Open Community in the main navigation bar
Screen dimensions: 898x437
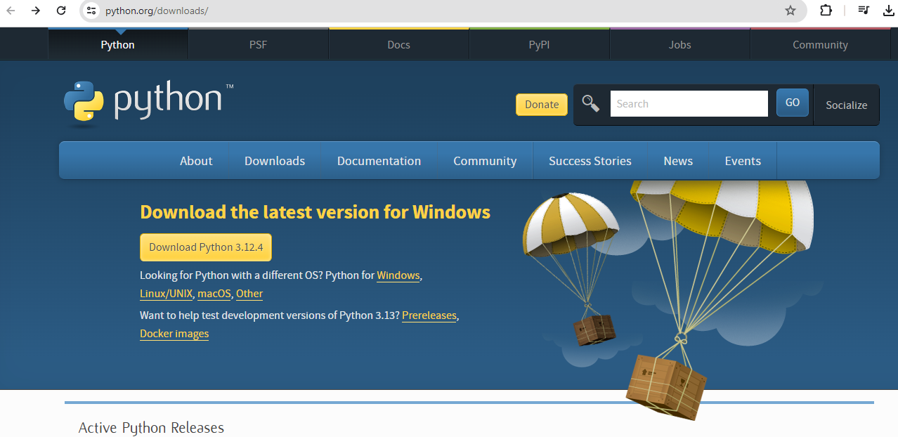coord(485,161)
